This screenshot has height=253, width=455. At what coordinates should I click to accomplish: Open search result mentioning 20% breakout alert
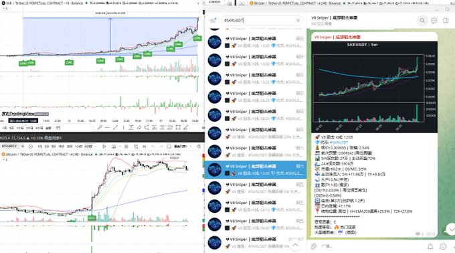pyautogui.click(x=256, y=133)
